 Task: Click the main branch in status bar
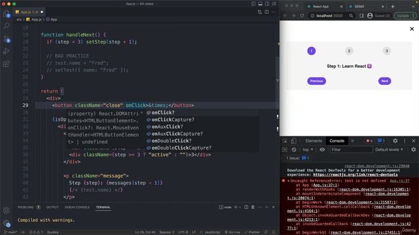pos(10,232)
